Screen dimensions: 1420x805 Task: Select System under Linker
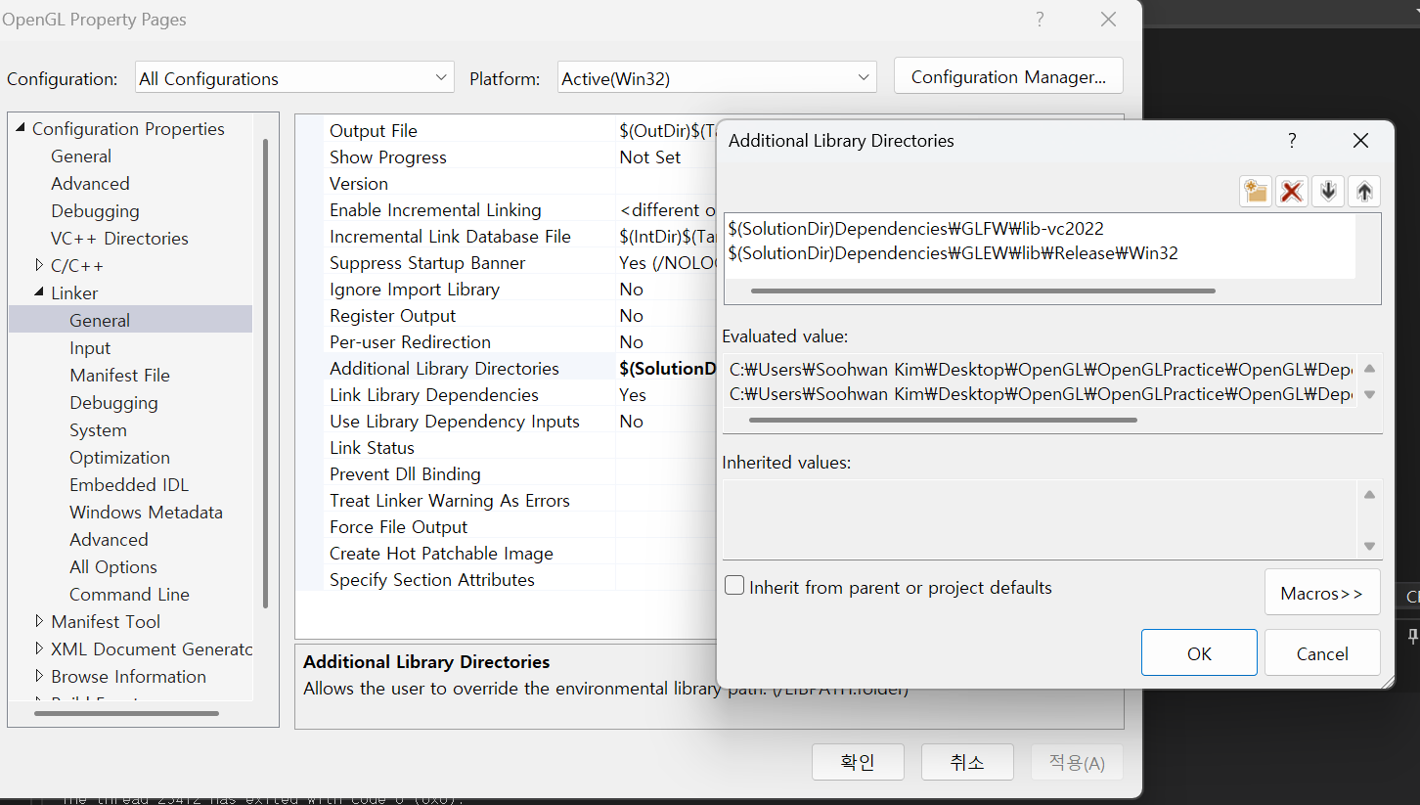click(98, 429)
